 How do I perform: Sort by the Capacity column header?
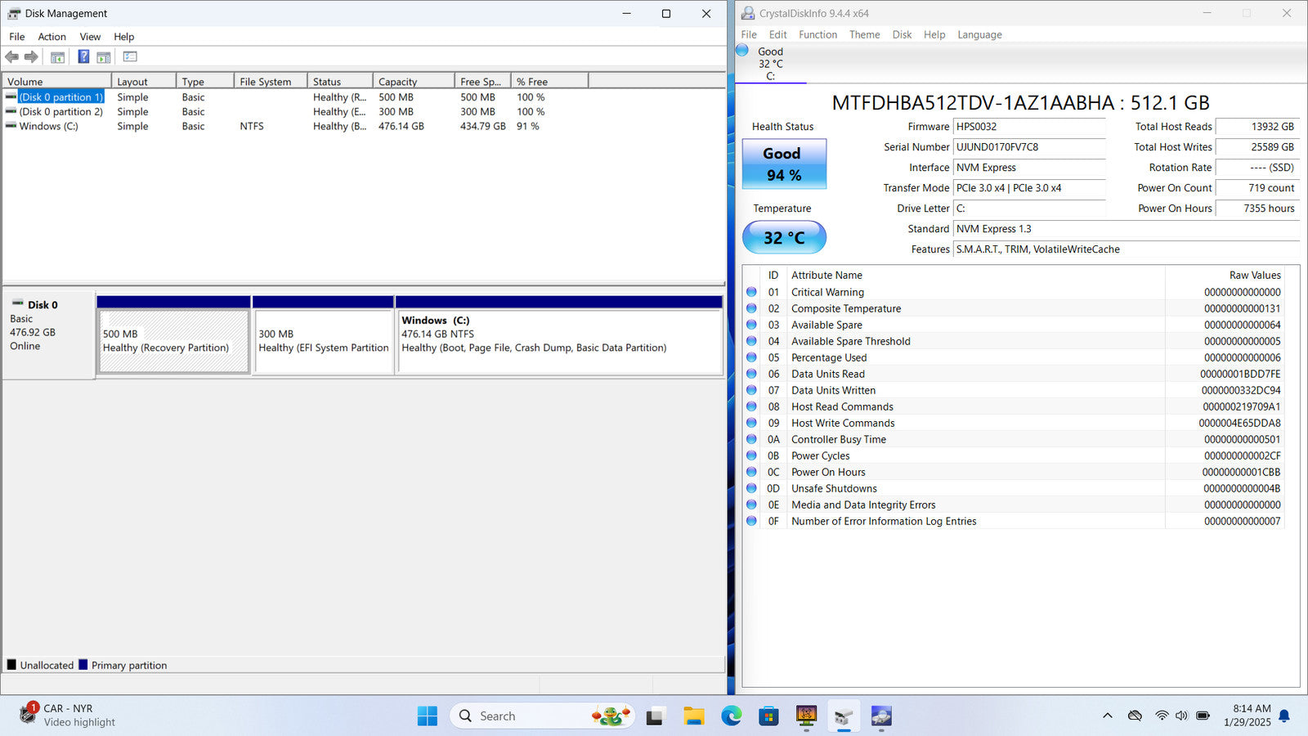click(414, 82)
